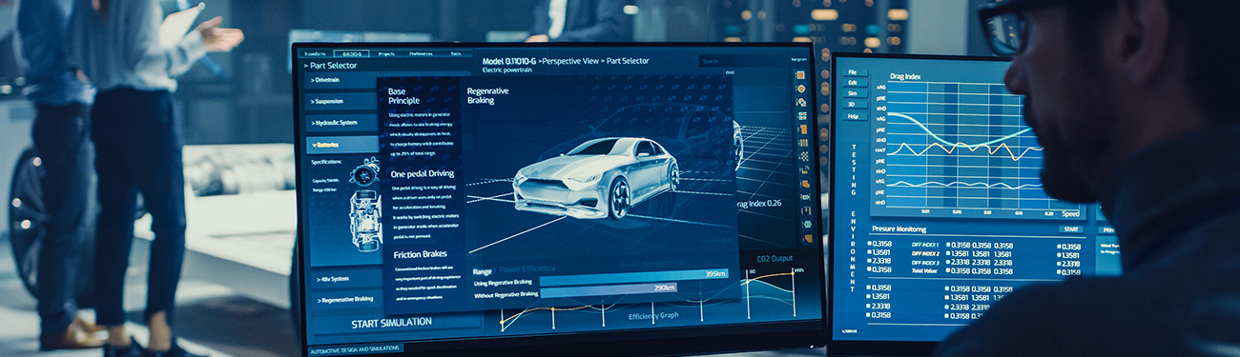Open the Preferences tab

click(421, 54)
